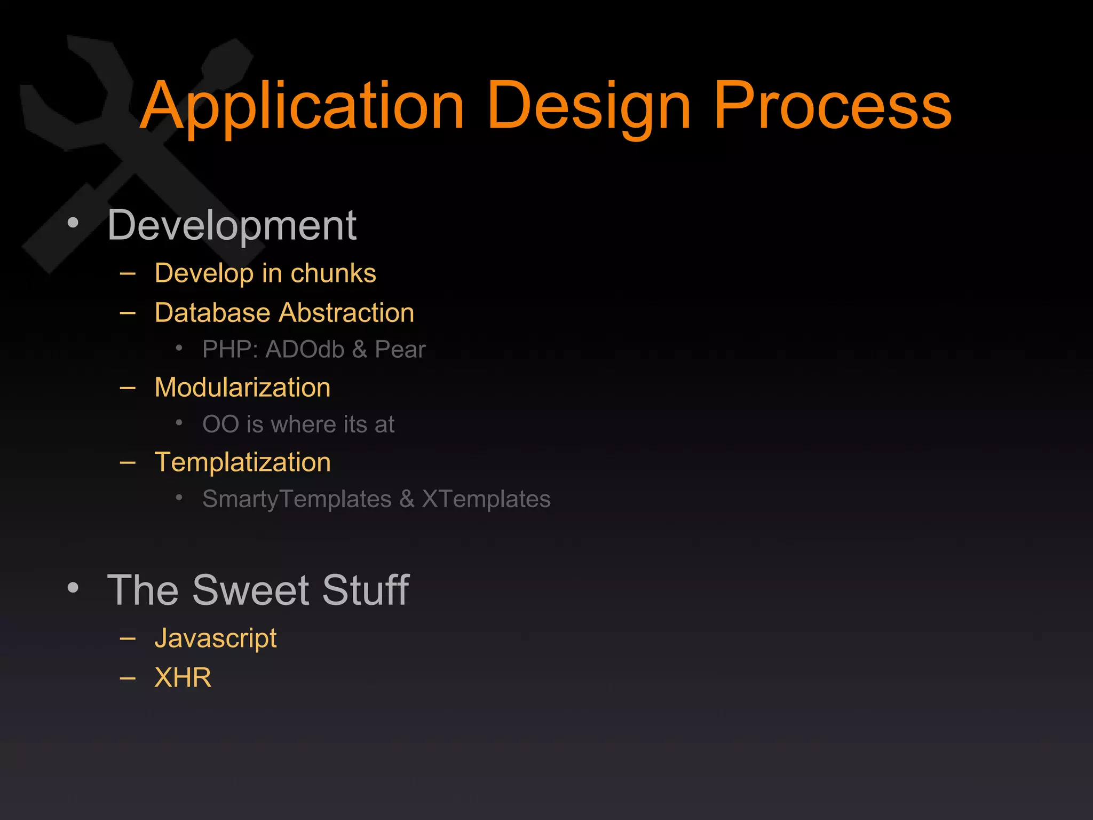Viewport: 1093px width, 820px height.
Task: Click the Develop in chunks line
Action: click(265, 273)
